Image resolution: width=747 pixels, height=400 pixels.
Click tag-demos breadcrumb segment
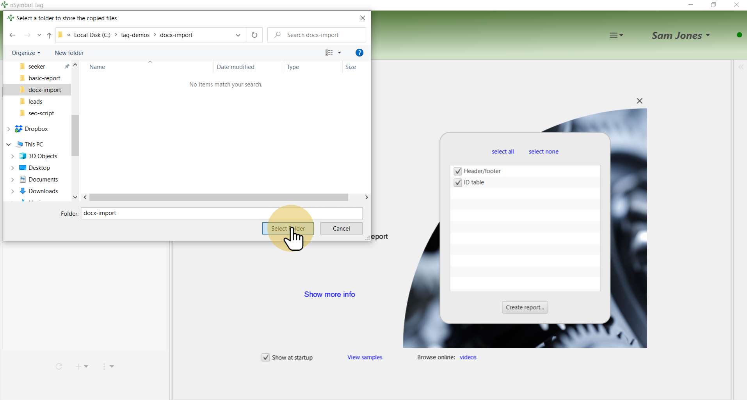pyautogui.click(x=135, y=35)
